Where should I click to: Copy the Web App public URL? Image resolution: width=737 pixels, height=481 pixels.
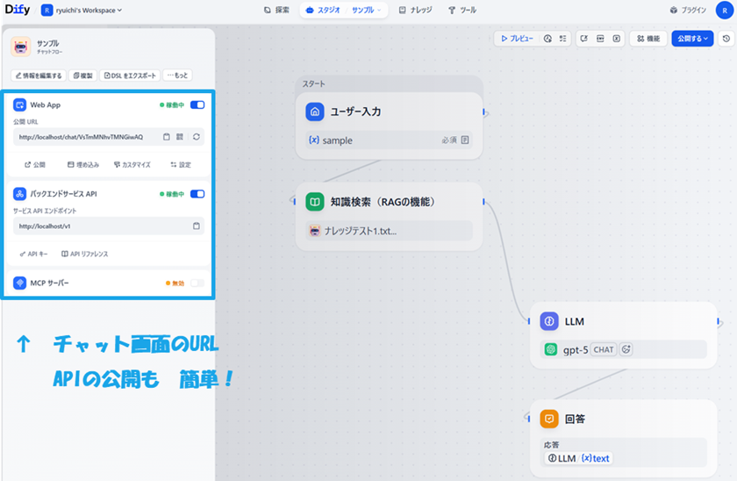(x=167, y=137)
